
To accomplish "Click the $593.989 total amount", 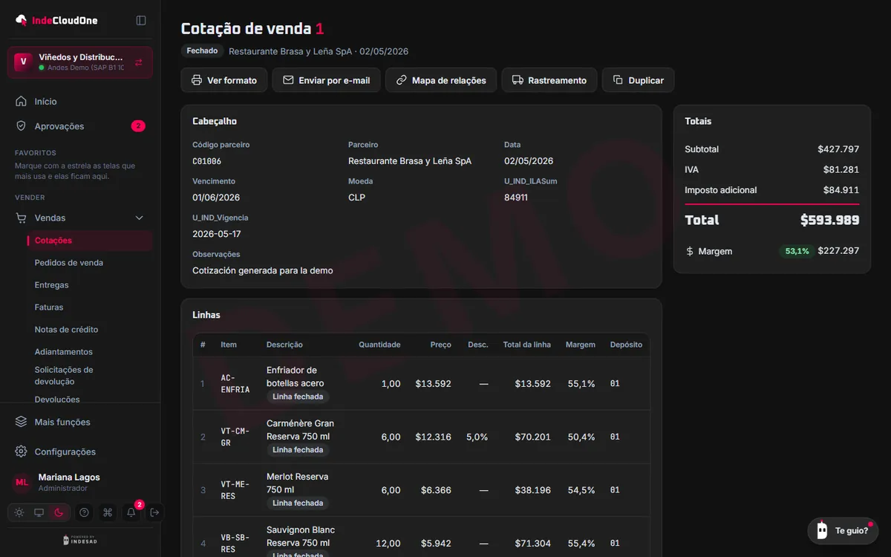I will coord(829,220).
